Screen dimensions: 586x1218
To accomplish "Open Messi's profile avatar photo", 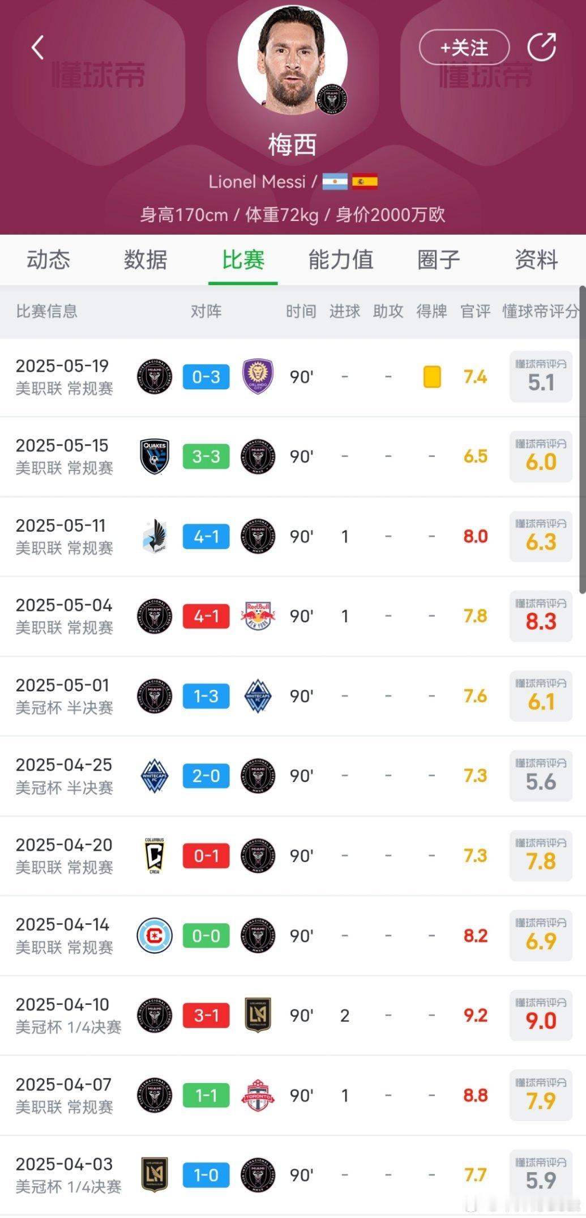I will click(x=292, y=59).
